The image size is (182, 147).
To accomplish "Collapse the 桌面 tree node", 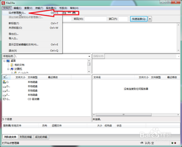I will [x=5, y=61].
